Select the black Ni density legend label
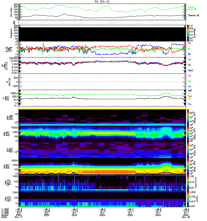The height and width of the screenshot is (221, 207). [189, 65]
